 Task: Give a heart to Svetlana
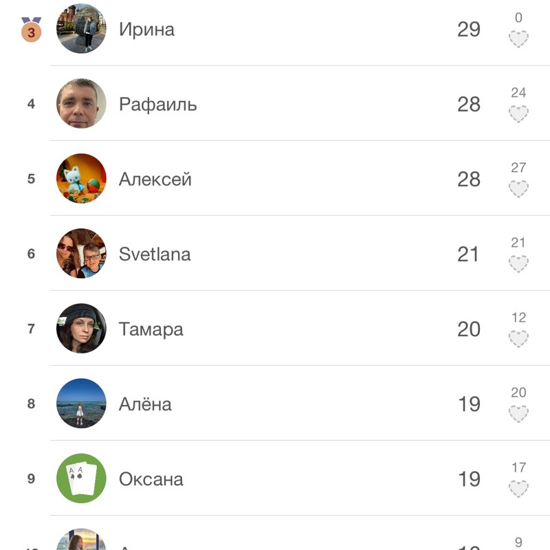(518, 264)
